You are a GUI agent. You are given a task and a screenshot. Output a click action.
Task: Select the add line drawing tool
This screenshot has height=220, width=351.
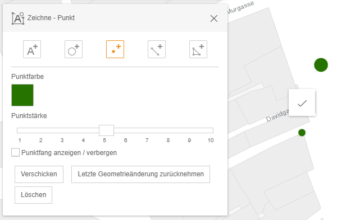pyautogui.click(x=157, y=49)
